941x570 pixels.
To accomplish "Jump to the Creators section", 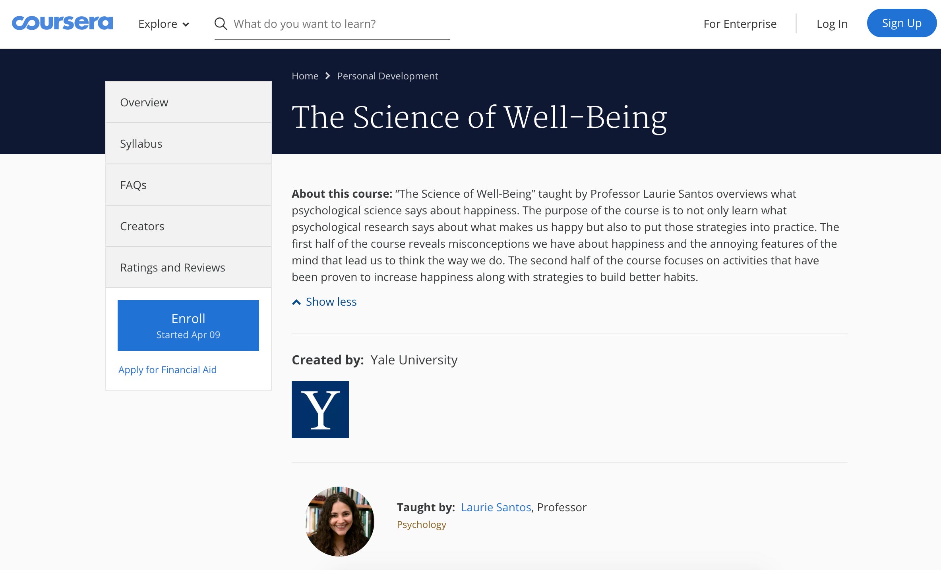I will (x=188, y=226).
